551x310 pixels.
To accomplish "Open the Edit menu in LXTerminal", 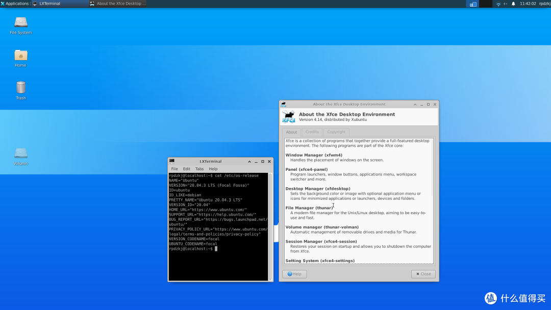I will pos(187,169).
